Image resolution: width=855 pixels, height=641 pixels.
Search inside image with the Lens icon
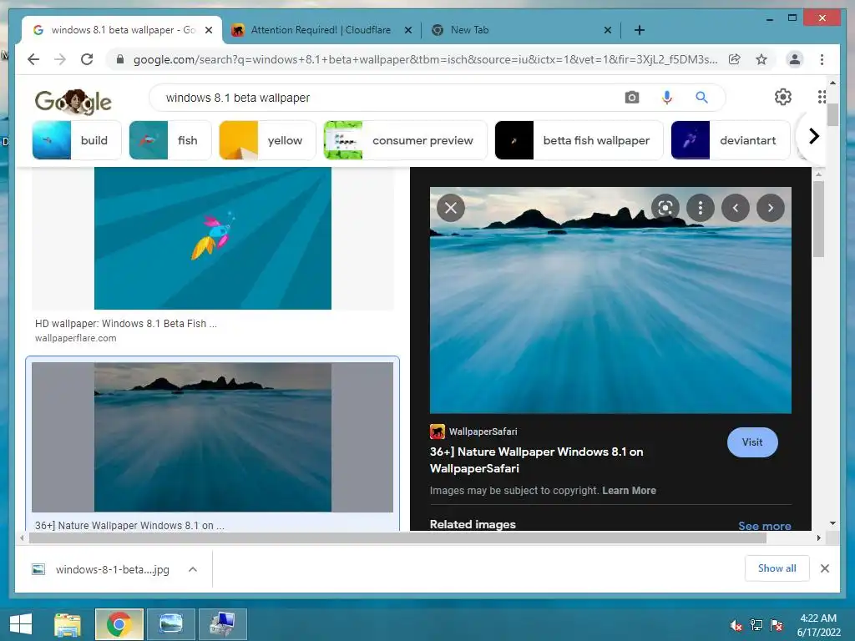(x=665, y=208)
